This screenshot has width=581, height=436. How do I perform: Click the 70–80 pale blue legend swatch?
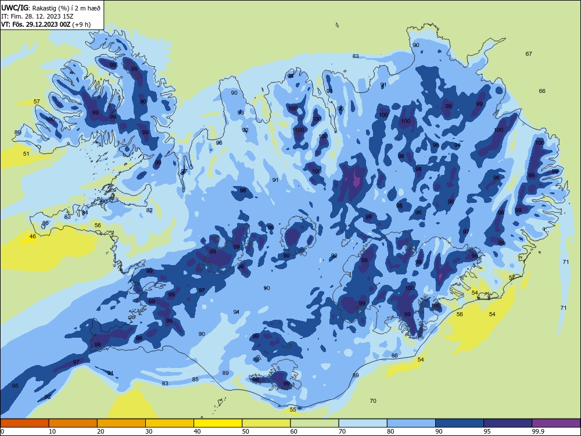[x=363, y=423]
